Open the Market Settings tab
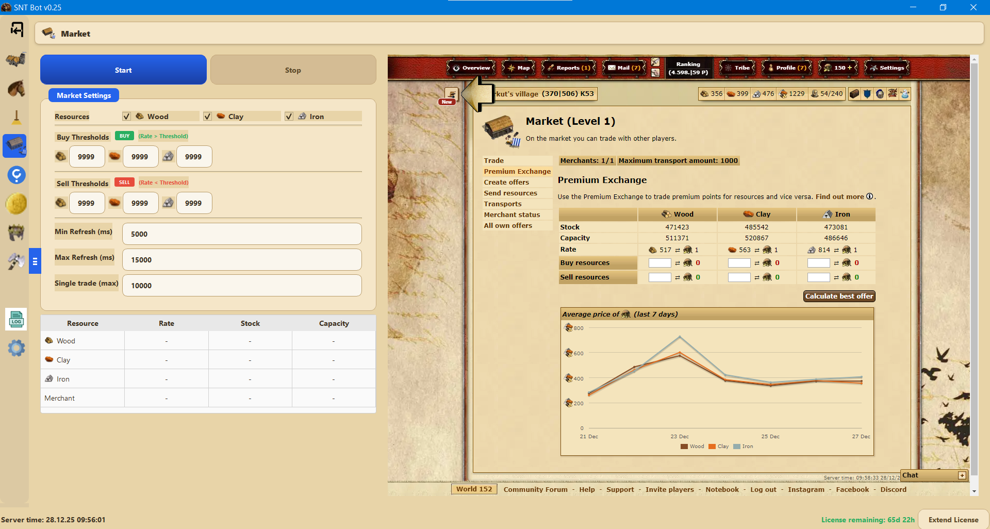Viewport: 990px width, 529px height. pyautogui.click(x=84, y=95)
